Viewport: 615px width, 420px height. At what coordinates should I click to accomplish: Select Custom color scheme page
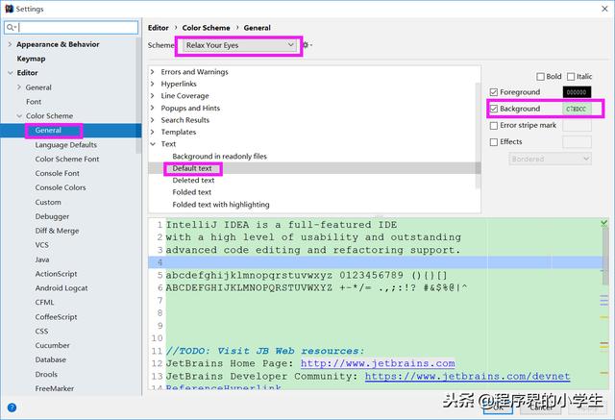pyautogui.click(x=48, y=202)
